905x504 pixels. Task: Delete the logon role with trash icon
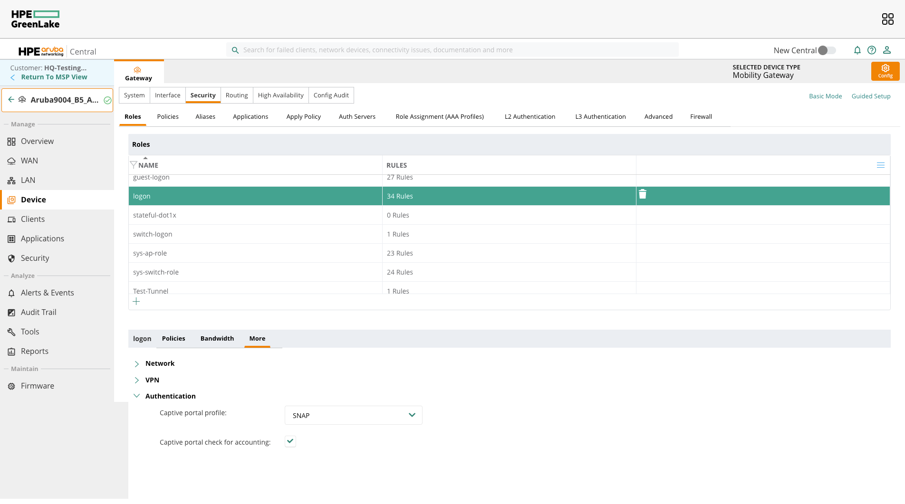[x=643, y=194]
